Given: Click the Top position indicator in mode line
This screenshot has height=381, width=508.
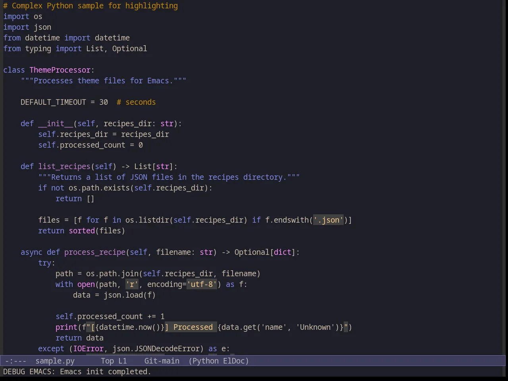Looking at the screenshot, I should tap(107, 361).
